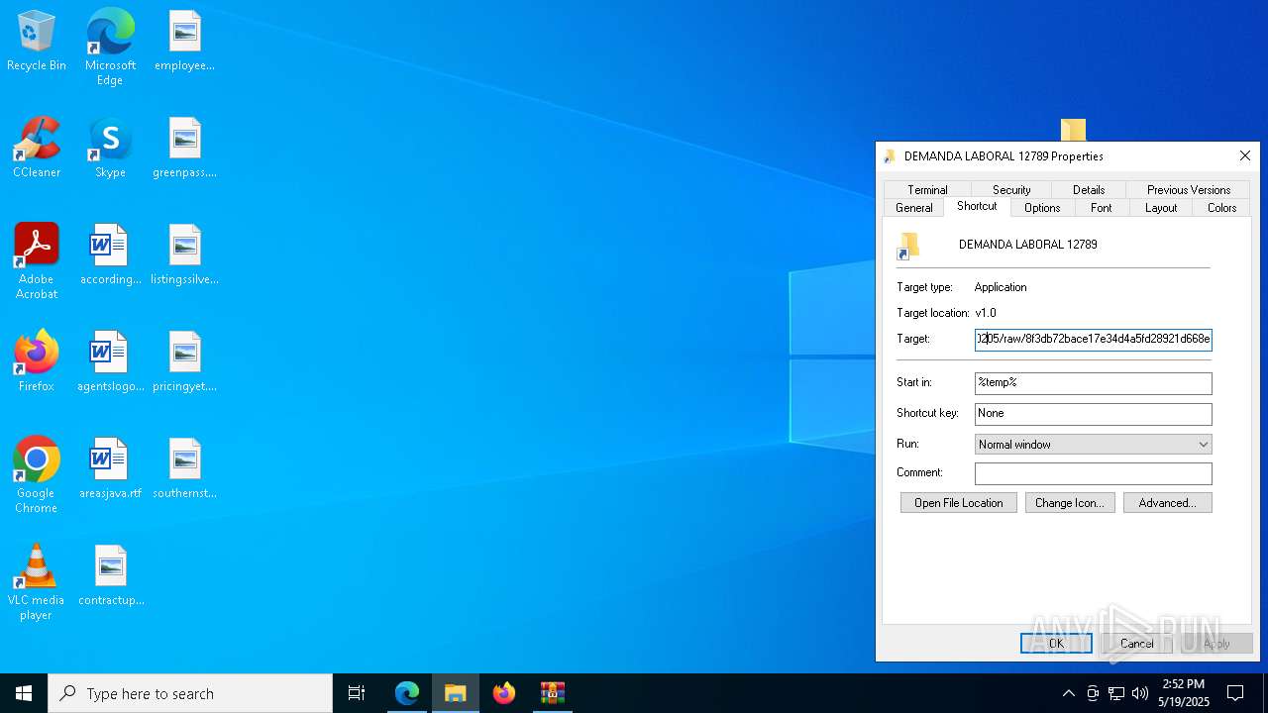Click into the Start in field
This screenshot has height=713, width=1268.
tap(1093, 382)
